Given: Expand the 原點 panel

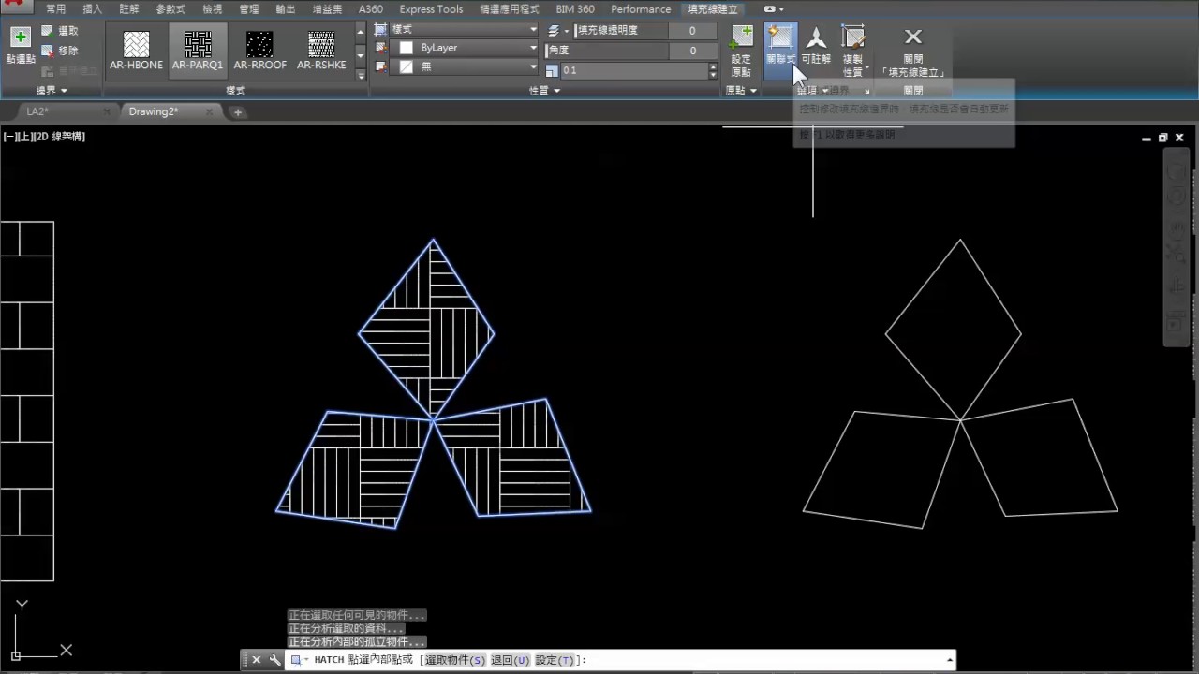Looking at the screenshot, I should point(741,91).
